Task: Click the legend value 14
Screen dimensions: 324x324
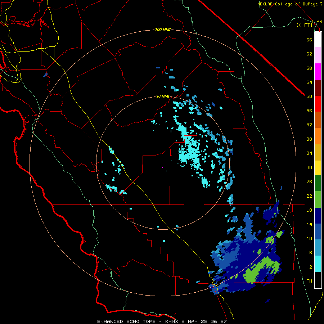Action: tap(309, 224)
